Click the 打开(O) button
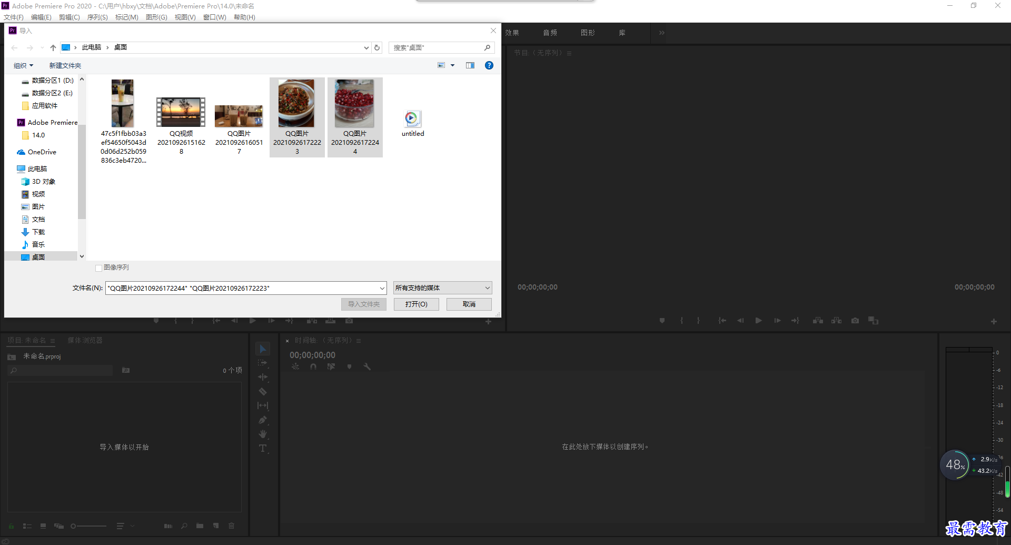Screen dimensions: 1011x545 click(x=417, y=304)
